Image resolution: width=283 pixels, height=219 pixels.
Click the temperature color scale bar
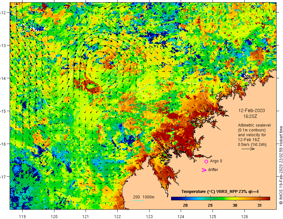221,198
